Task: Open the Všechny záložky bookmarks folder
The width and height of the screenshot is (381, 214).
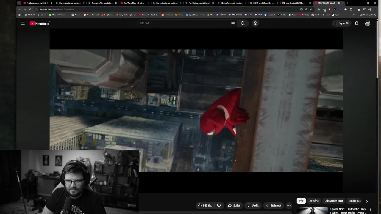Action: pos(368,15)
